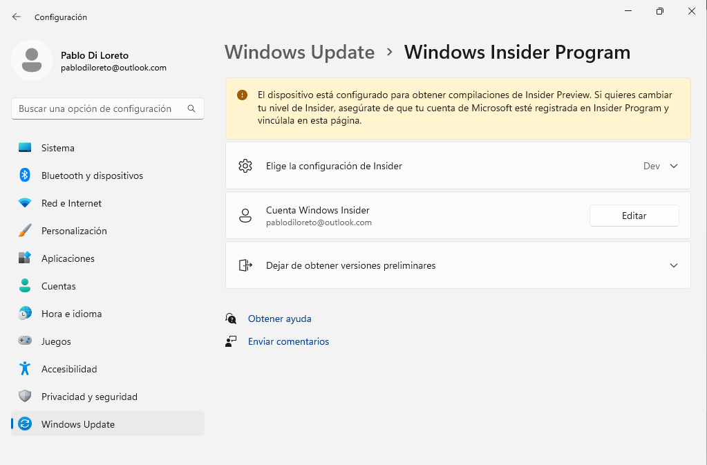This screenshot has height=465, width=707.
Task: Open Sistema from the sidebar icon
Action: [x=25, y=148]
